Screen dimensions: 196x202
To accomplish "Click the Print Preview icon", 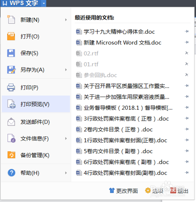I will (11, 104).
